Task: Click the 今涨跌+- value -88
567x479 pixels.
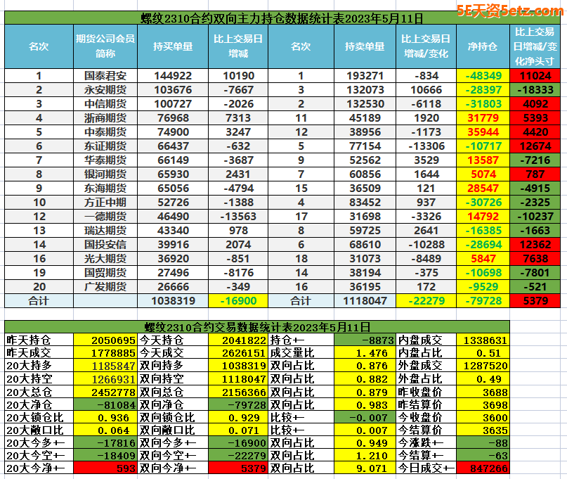Action: pos(483,443)
